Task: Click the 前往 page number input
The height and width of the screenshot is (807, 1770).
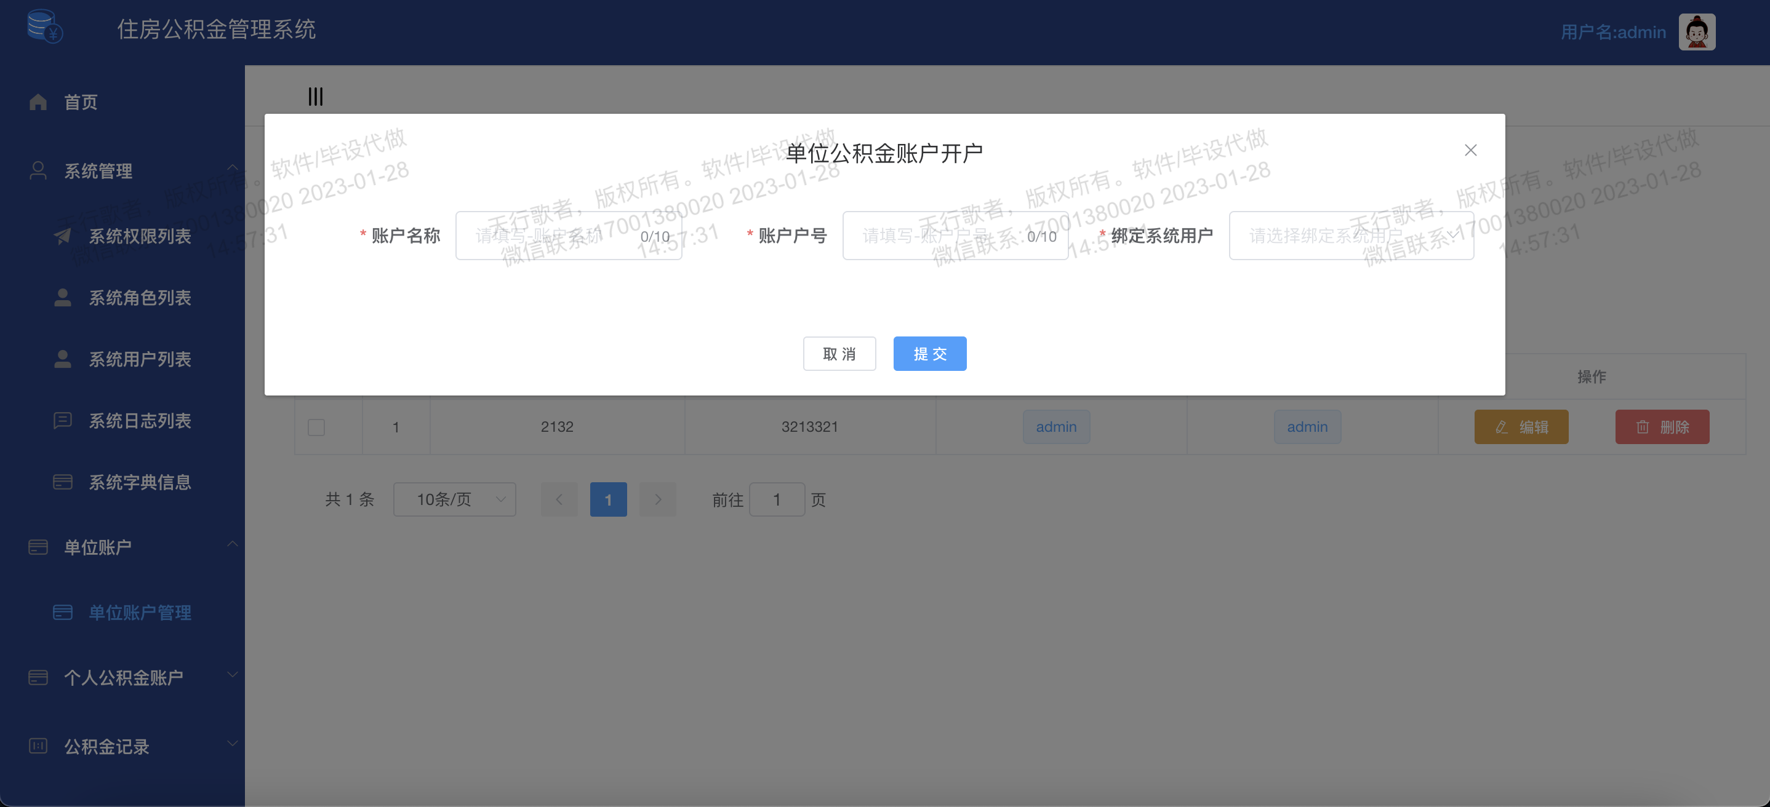Action: point(777,499)
